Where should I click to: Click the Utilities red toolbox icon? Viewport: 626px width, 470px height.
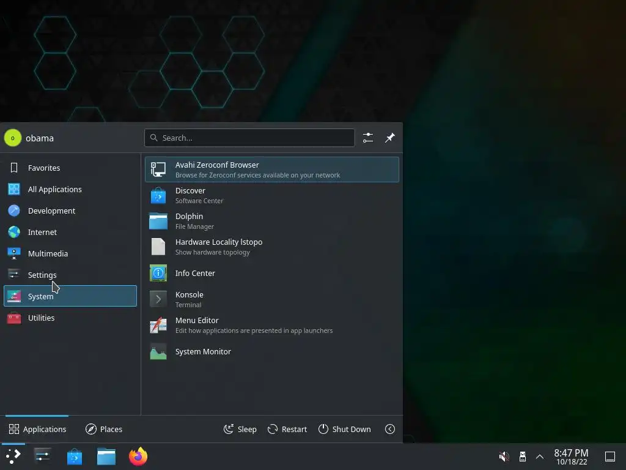tap(14, 318)
